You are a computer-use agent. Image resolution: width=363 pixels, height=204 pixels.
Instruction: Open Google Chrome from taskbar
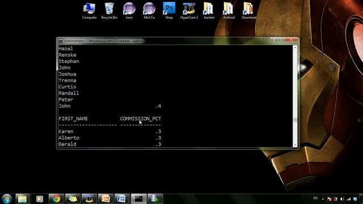tap(56, 199)
